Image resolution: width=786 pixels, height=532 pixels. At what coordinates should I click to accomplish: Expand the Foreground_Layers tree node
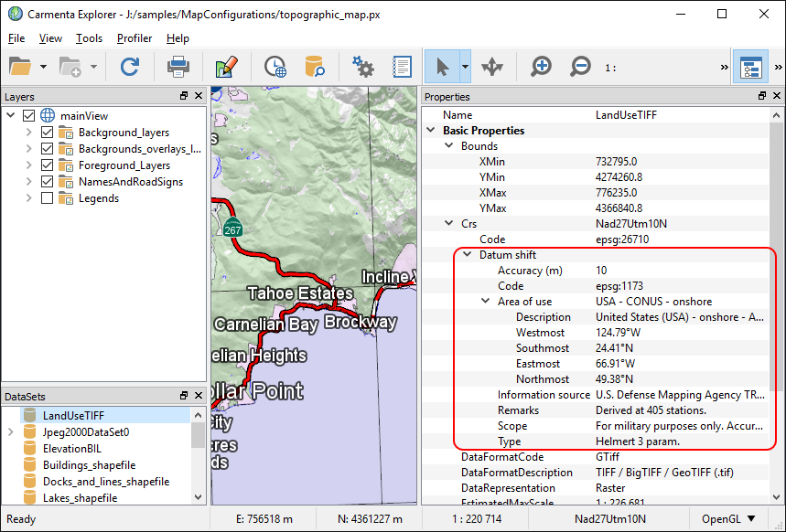pyautogui.click(x=29, y=165)
